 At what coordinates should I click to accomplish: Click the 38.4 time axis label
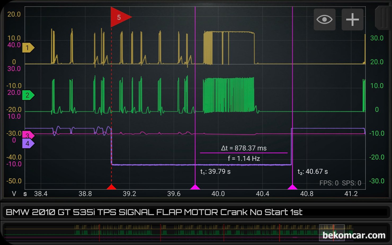pos(41,194)
